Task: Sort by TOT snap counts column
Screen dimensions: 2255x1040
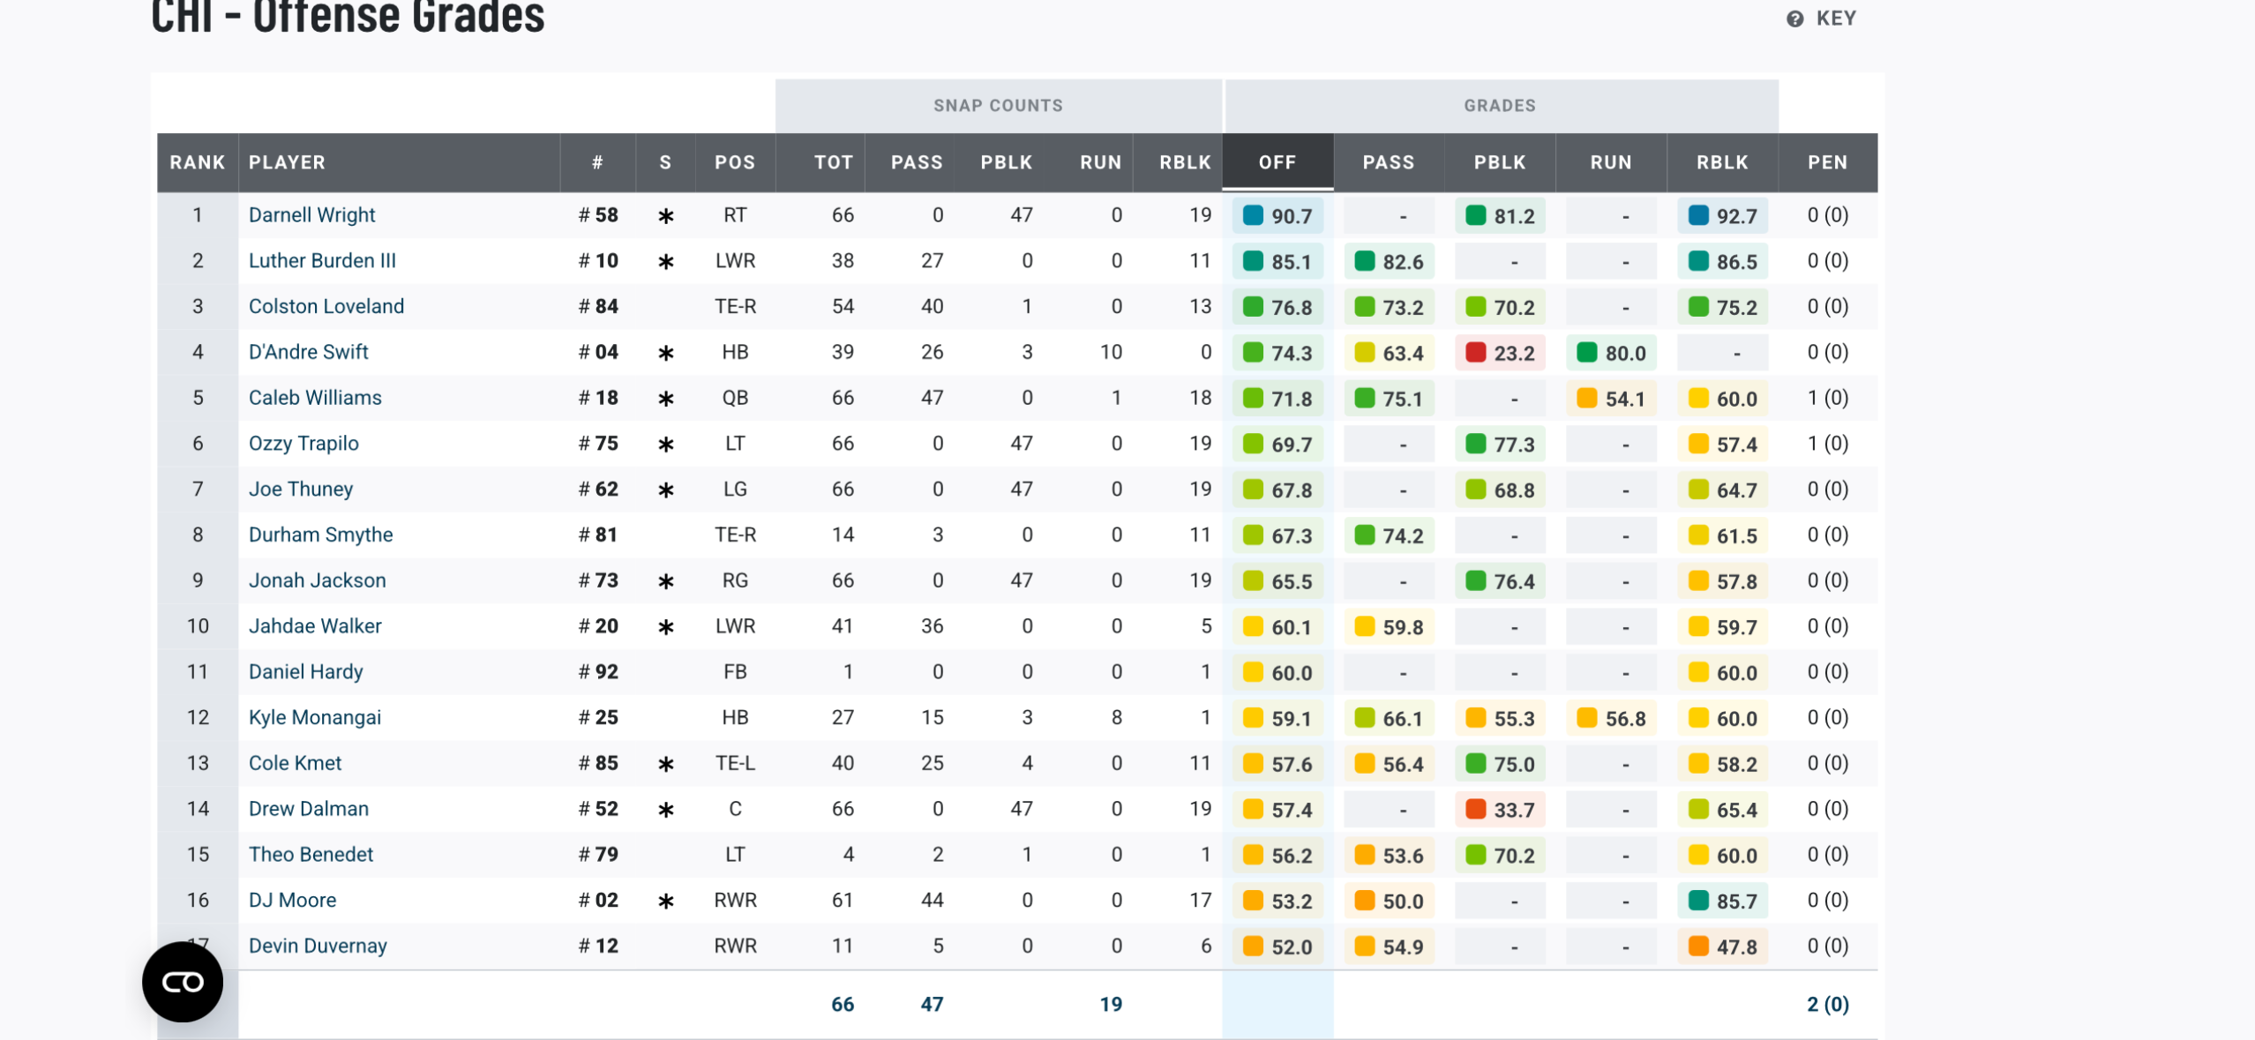Action: pos(833,162)
